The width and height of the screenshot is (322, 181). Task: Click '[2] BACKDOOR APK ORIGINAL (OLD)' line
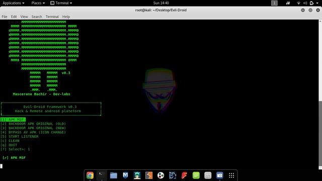pyautogui.click(x=33, y=124)
